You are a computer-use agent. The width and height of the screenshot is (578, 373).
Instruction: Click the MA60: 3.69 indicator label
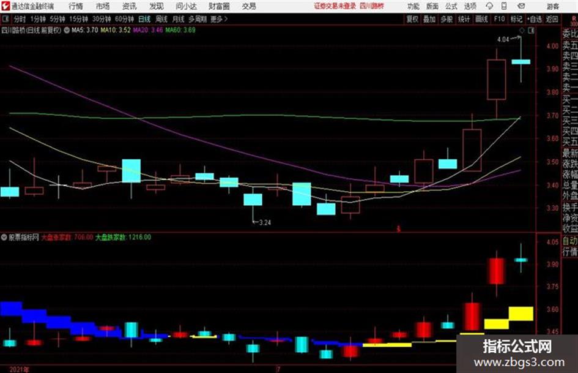pyautogui.click(x=180, y=30)
